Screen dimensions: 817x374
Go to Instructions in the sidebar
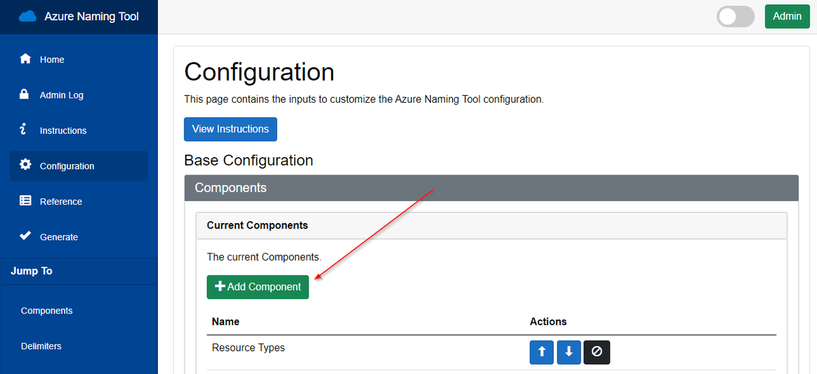click(78, 131)
